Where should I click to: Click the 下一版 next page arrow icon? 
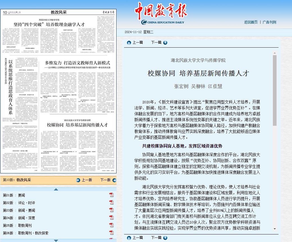click(x=114, y=180)
